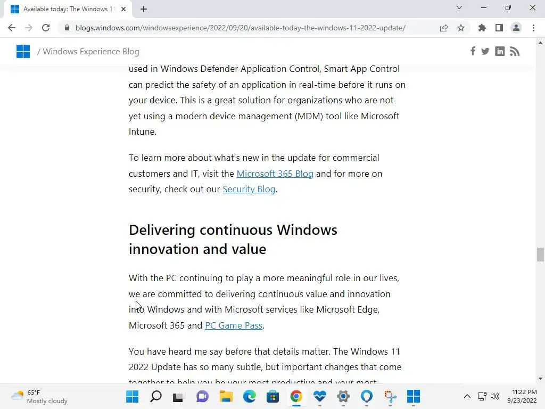Viewport: 545px width, 409px height.
Task: Launch Microsoft Edge from the taskbar
Action: click(x=249, y=396)
